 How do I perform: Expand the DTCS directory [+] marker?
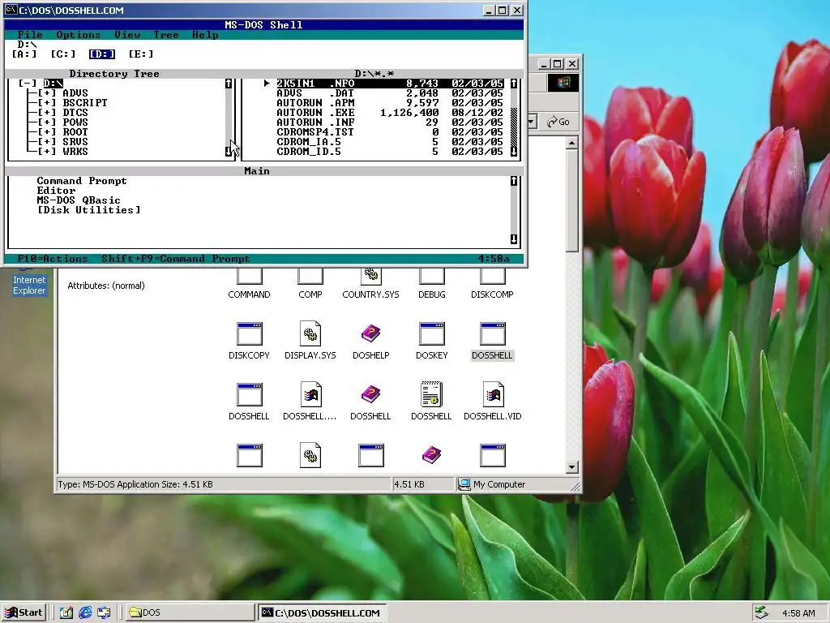(47, 112)
